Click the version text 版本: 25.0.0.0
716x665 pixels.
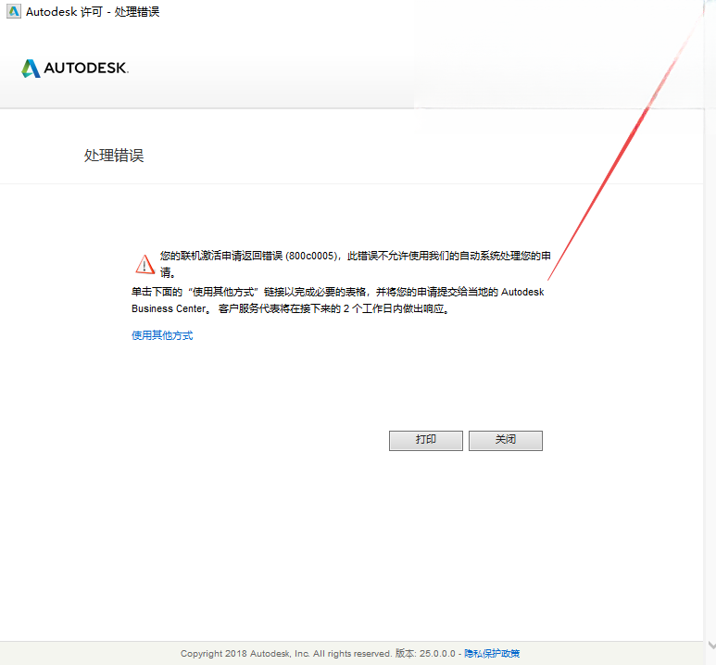pos(425,654)
